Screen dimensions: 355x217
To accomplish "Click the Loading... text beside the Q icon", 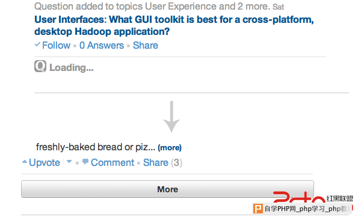I will (72, 67).
